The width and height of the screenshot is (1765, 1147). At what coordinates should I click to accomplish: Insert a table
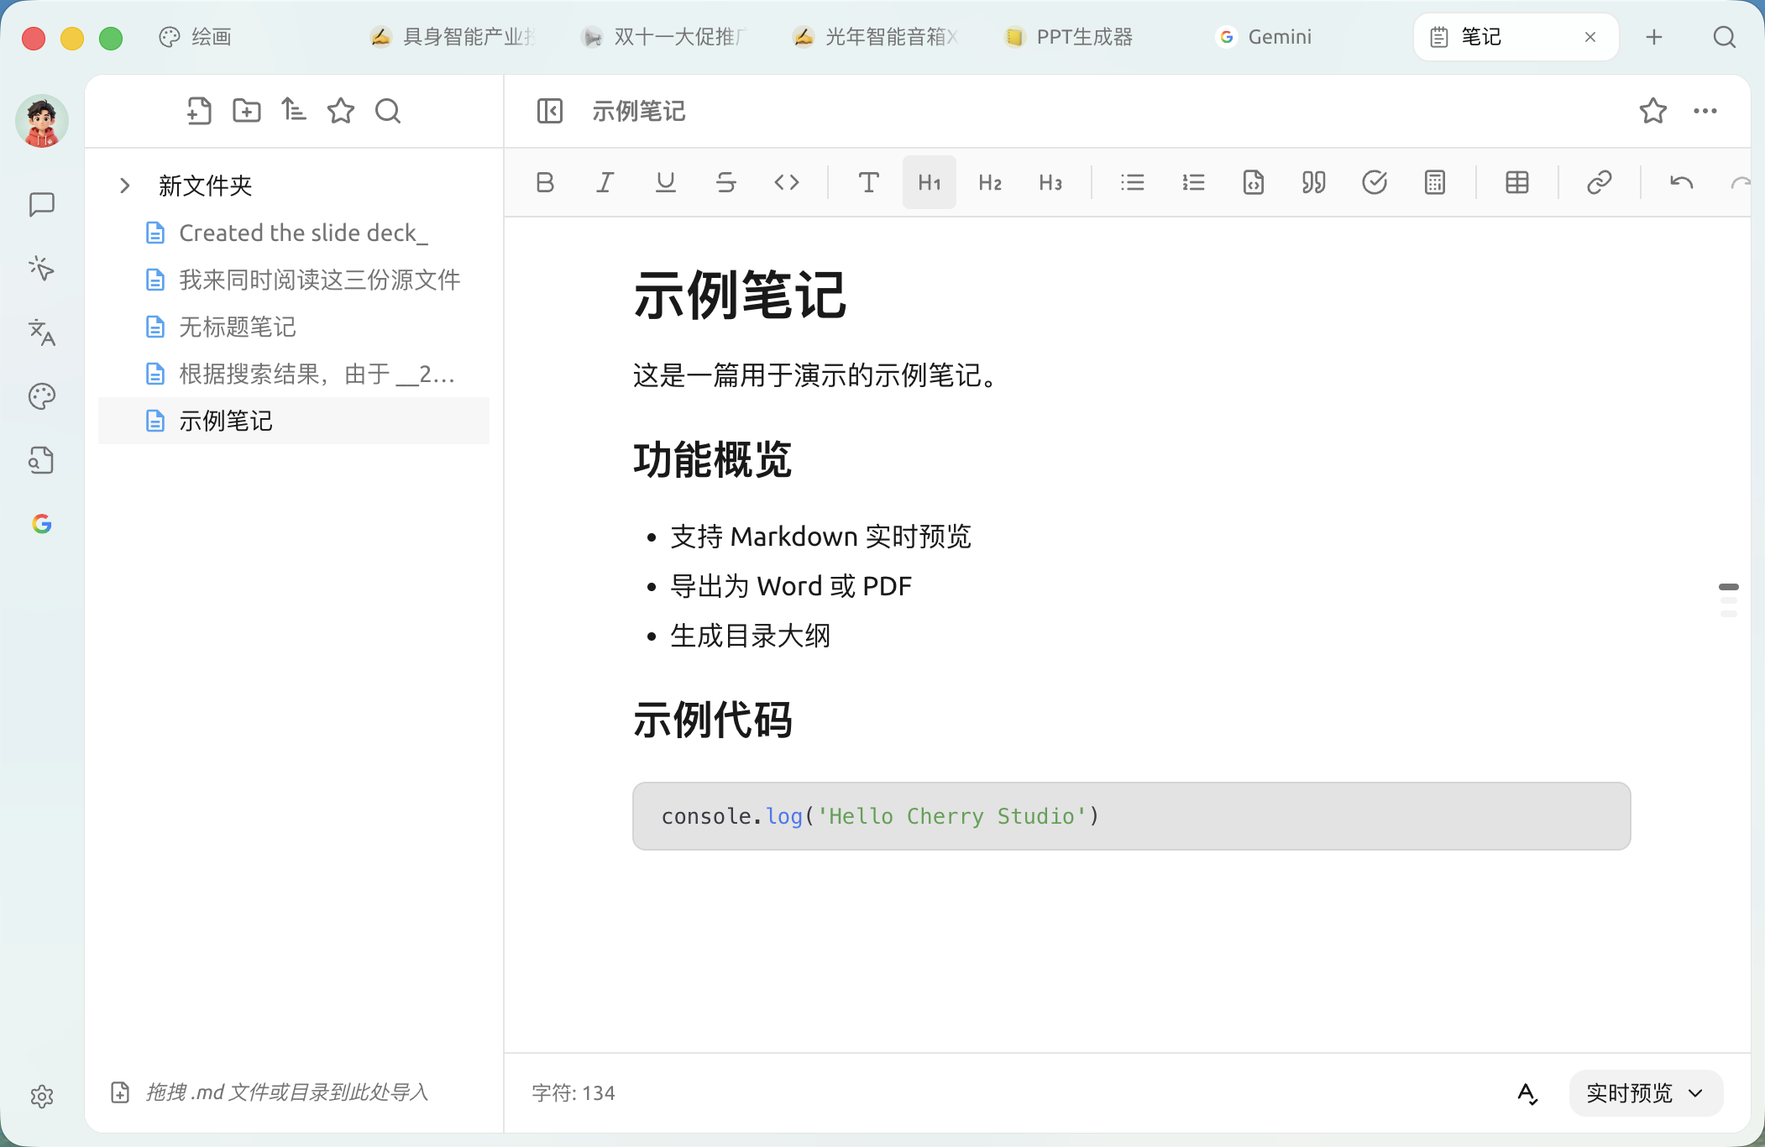click(x=1517, y=182)
